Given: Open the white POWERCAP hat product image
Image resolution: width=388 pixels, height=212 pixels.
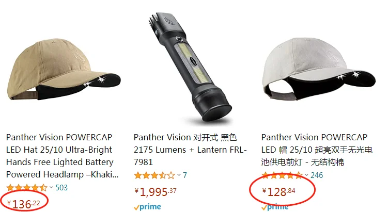Looking at the screenshot, I should click(318, 69).
